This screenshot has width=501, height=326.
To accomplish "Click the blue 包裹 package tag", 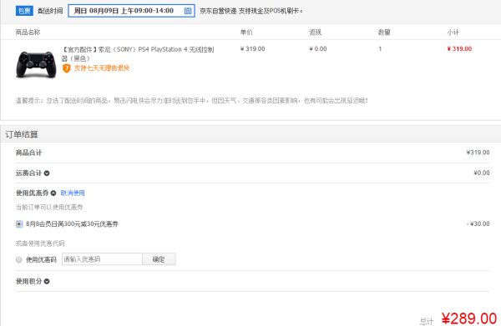I will click(24, 11).
